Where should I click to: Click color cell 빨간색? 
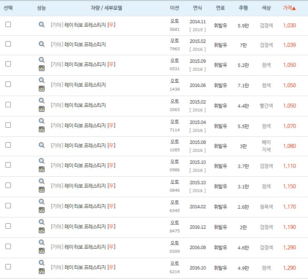266,106
